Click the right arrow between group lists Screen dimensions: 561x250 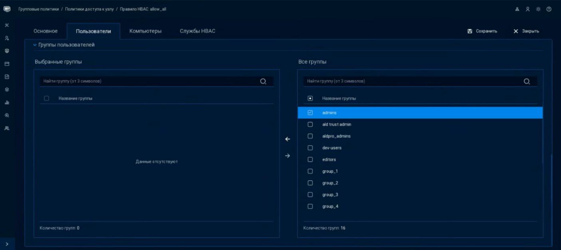coord(287,156)
